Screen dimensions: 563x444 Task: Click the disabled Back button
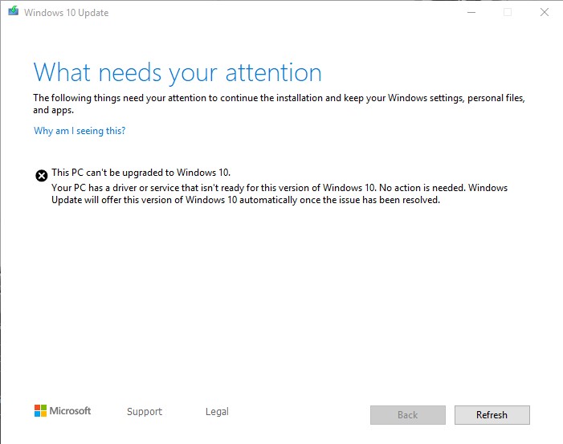(x=407, y=415)
